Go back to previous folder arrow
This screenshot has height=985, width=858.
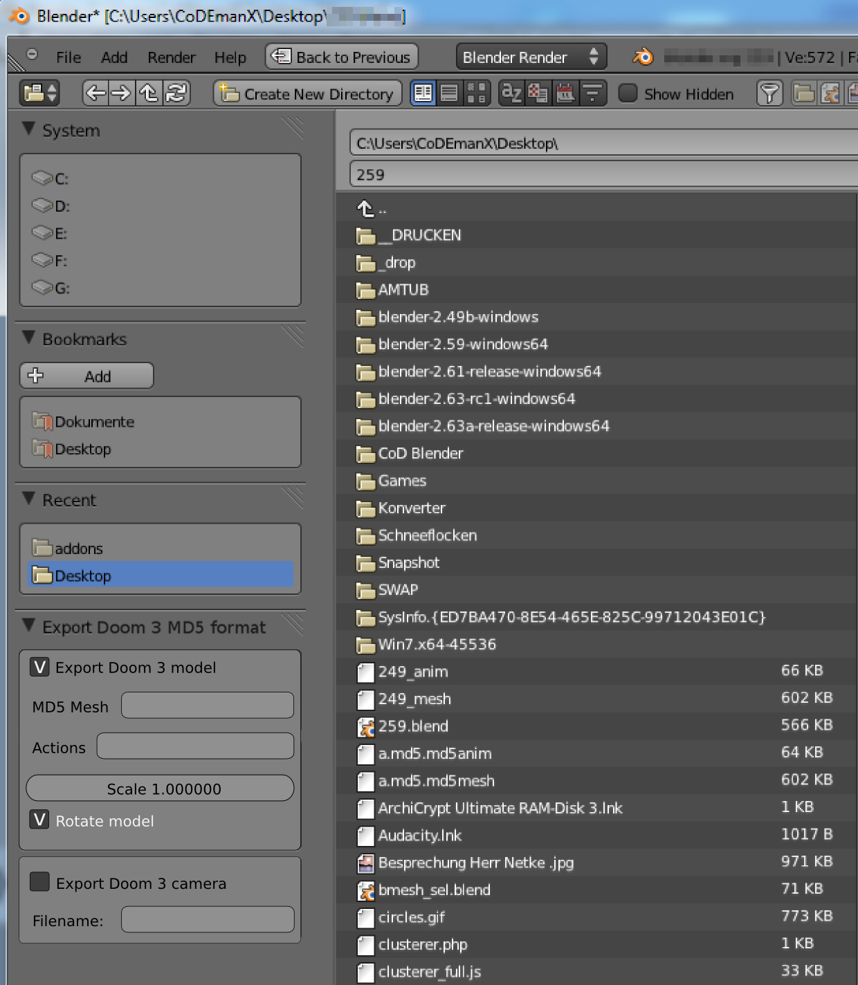pyautogui.click(x=95, y=93)
